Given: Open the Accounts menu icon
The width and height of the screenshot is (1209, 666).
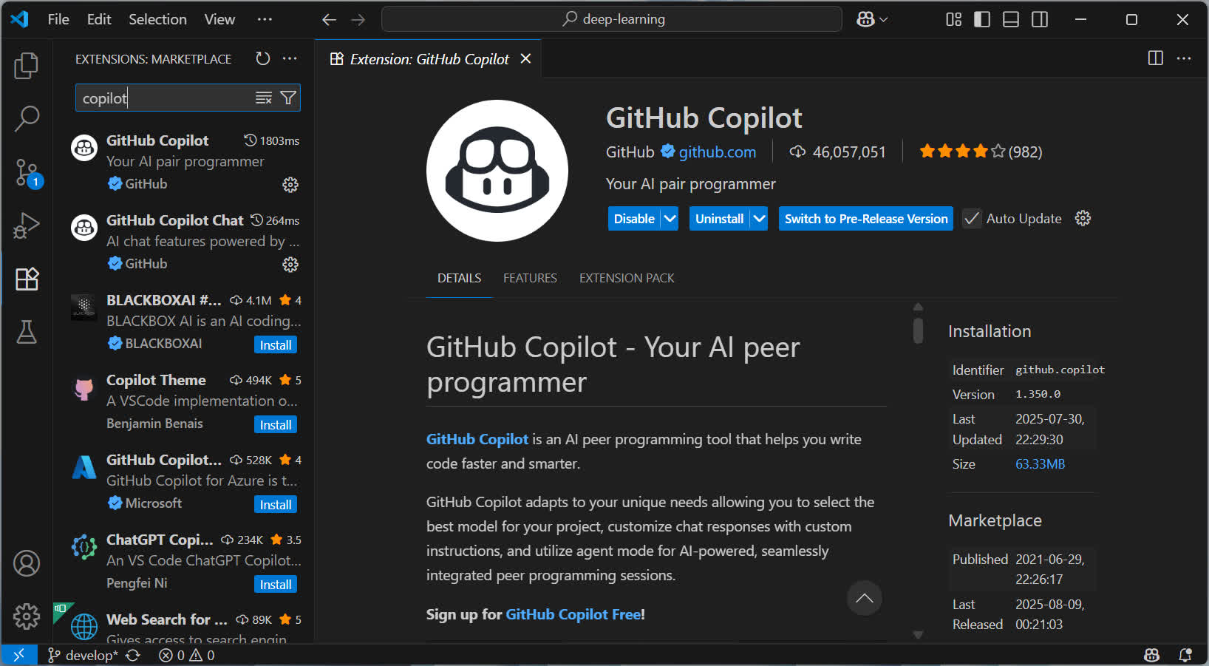Looking at the screenshot, I should pos(27,563).
